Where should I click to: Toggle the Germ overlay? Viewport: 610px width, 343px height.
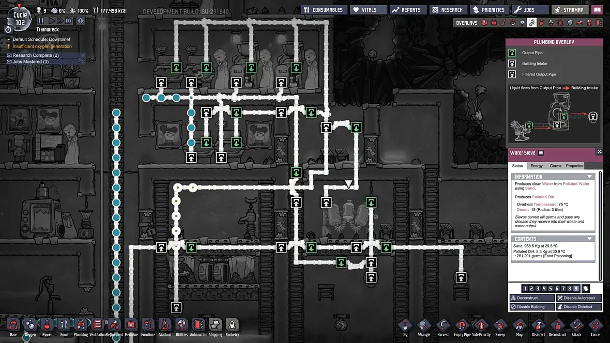coord(560,23)
